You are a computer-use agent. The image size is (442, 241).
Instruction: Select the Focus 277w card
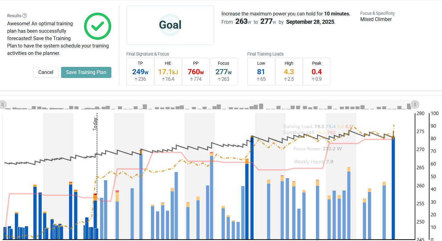(x=224, y=71)
